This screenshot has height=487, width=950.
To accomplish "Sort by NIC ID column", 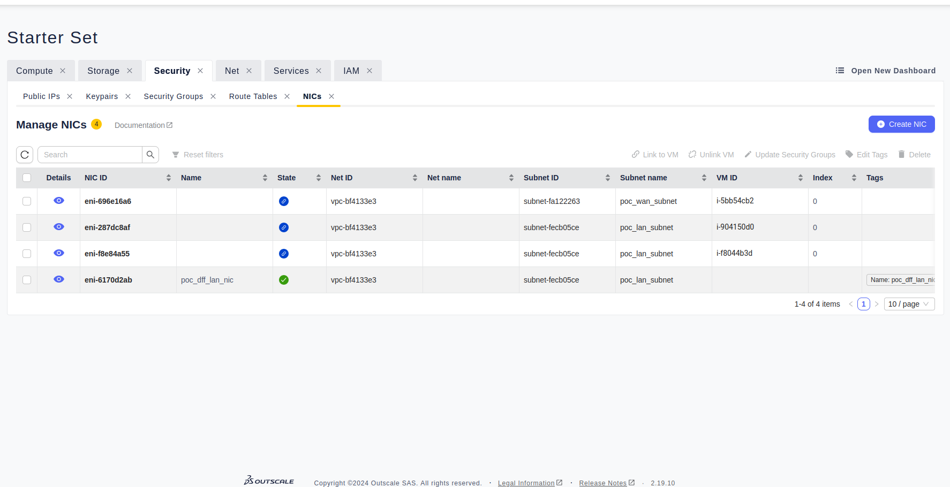I will pos(169,178).
